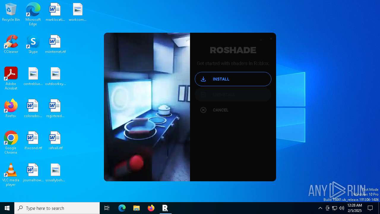
Task: Select the Skype desktop shortcut
Action: [x=33, y=45]
